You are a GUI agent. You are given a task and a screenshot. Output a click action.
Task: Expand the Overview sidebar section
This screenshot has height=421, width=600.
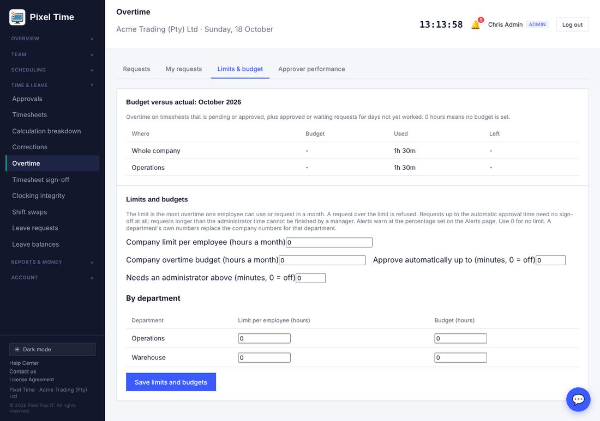pyautogui.click(x=52, y=39)
